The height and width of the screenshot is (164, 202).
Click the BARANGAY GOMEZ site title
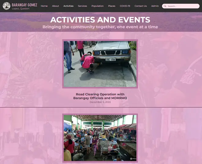coord(24,5)
